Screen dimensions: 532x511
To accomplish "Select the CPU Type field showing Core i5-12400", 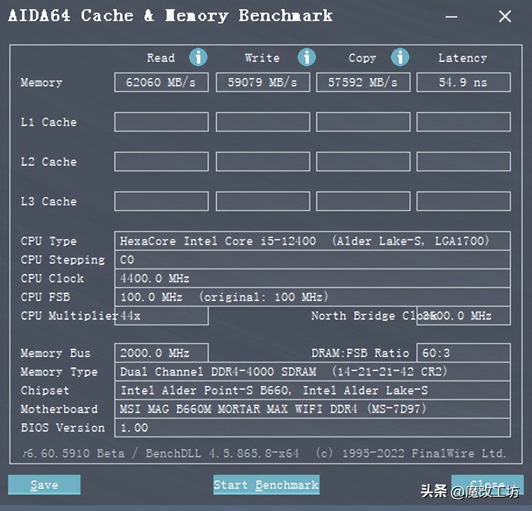I will point(312,241).
